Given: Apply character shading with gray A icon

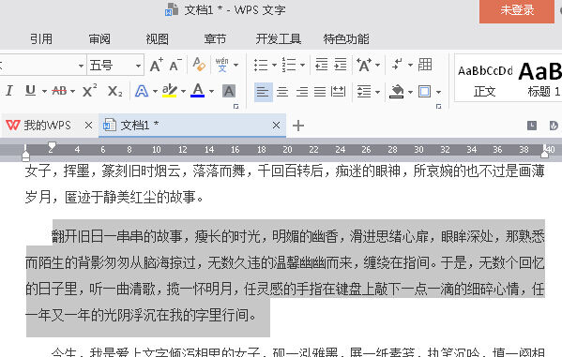Looking at the screenshot, I should 229,91.
